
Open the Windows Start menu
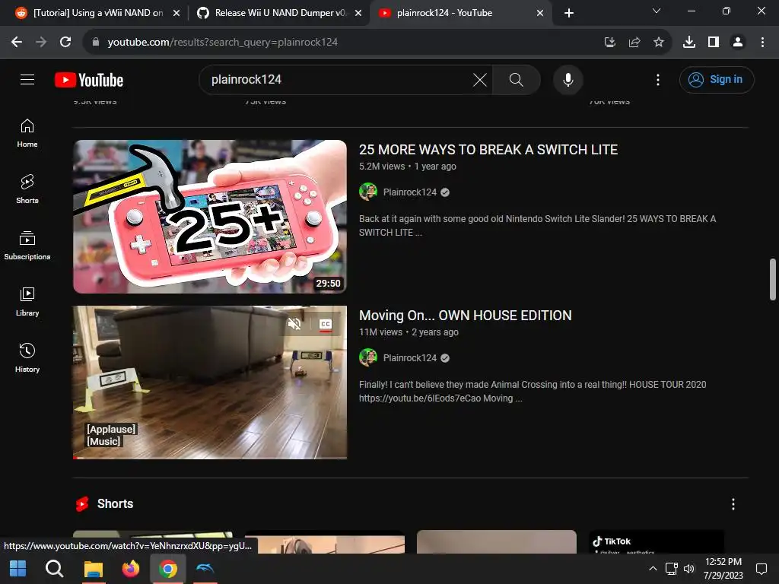(x=18, y=569)
